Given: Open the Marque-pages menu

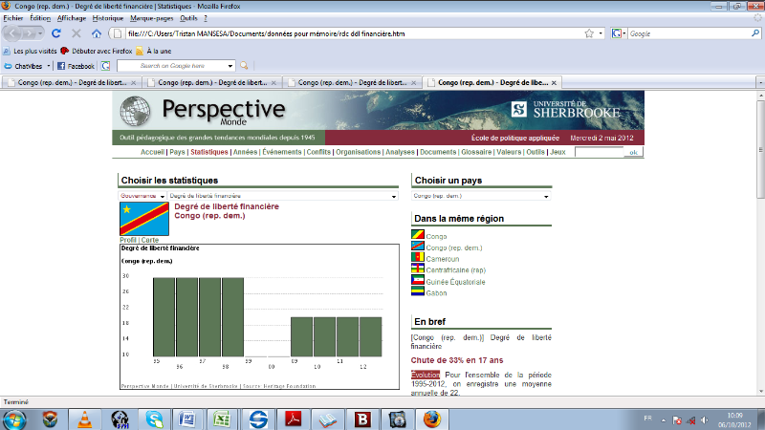Looking at the screenshot, I should click(151, 18).
